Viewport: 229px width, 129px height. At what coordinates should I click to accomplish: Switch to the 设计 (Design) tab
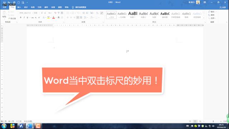pyautogui.click(x=26, y=7)
